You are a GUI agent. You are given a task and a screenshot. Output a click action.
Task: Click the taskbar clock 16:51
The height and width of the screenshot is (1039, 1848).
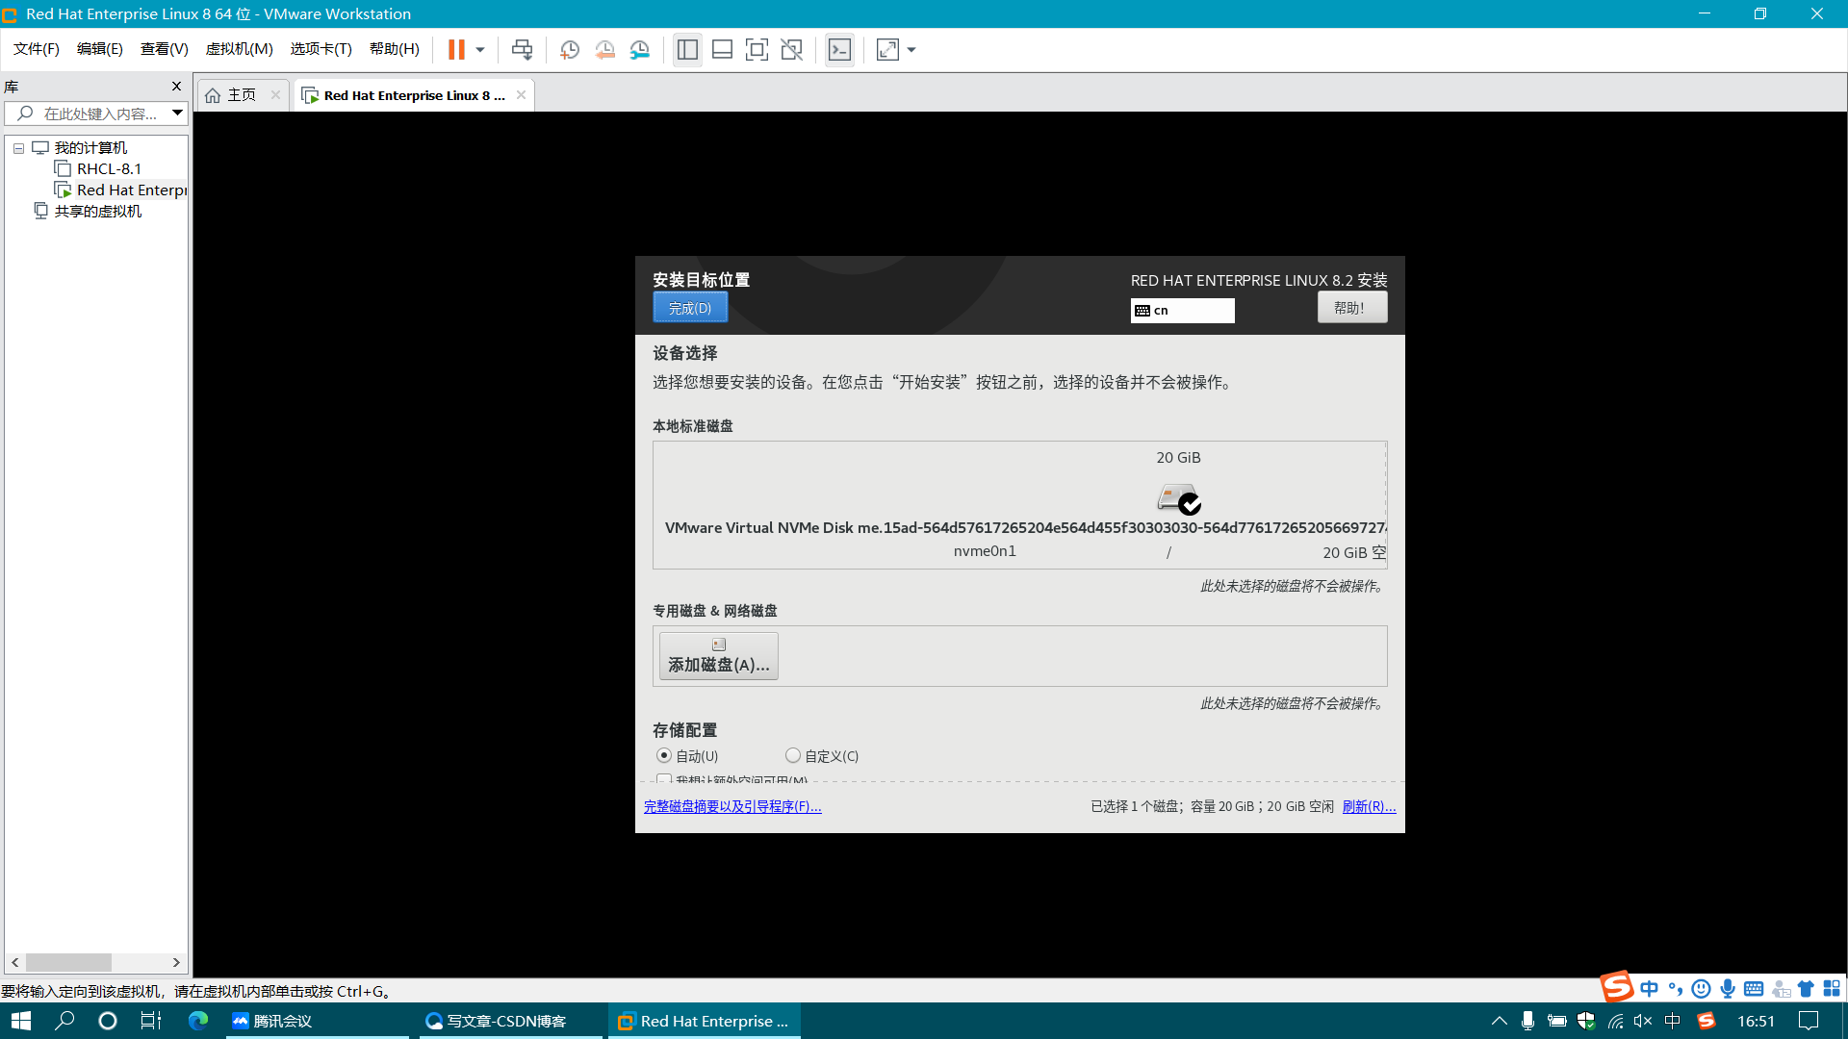click(x=1756, y=1021)
